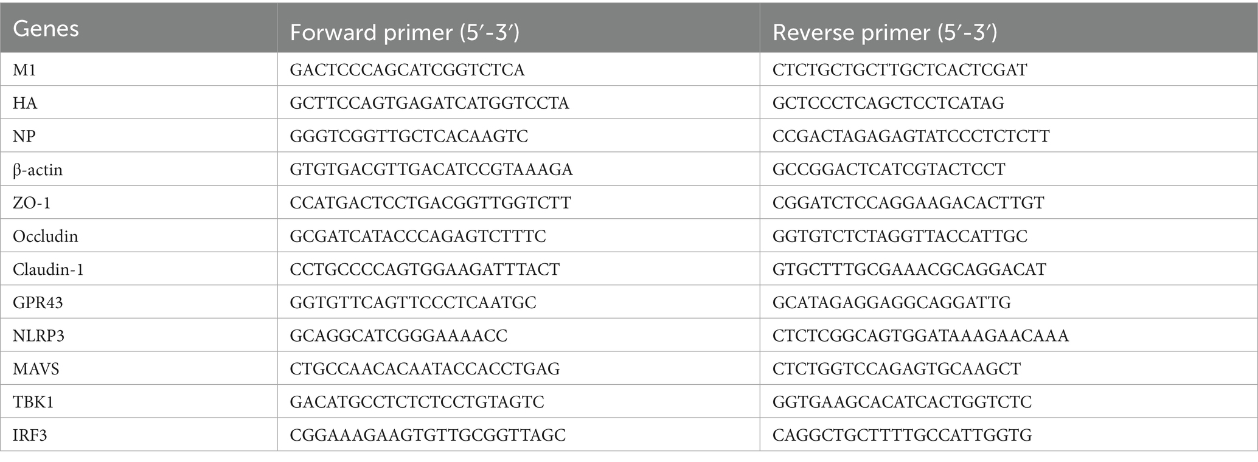Image resolution: width=1258 pixels, height=462 pixels.
Task: Click the ZO-1 gene cell
Action: [x=32, y=202]
